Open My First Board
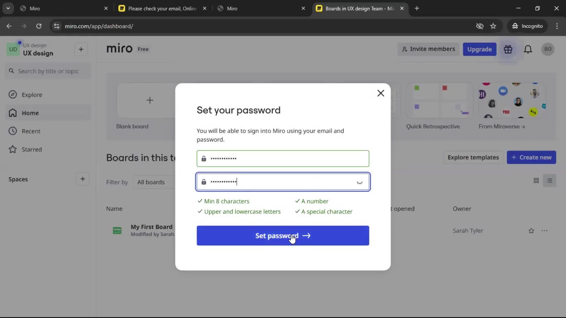This screenshot has width=566, height=318. click(152, 227)
